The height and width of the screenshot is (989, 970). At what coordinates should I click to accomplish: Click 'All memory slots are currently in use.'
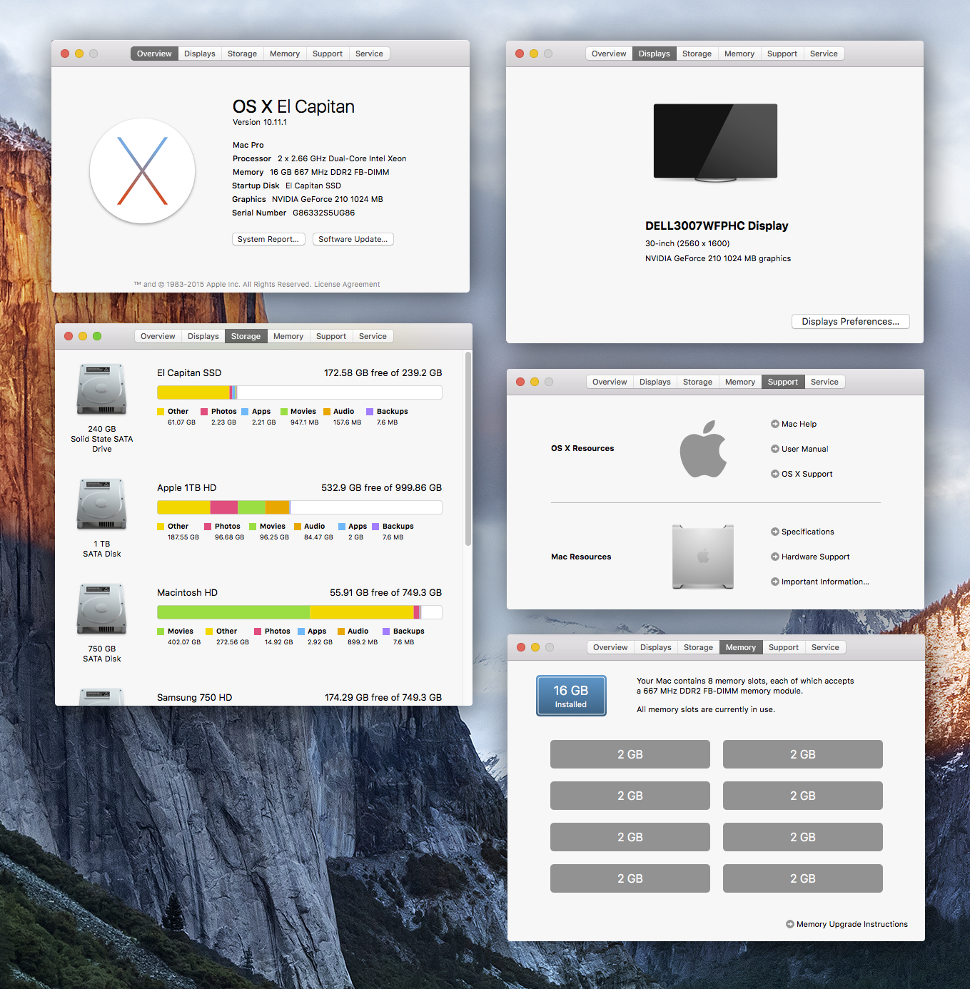tap(706, 709)
